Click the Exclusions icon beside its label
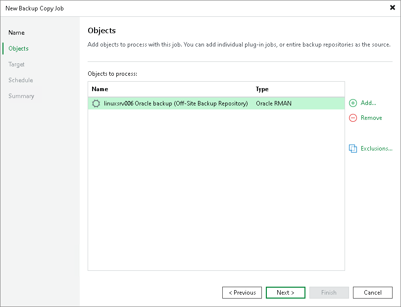This screenshot has height=307, width=401. [x=353, y=148]
